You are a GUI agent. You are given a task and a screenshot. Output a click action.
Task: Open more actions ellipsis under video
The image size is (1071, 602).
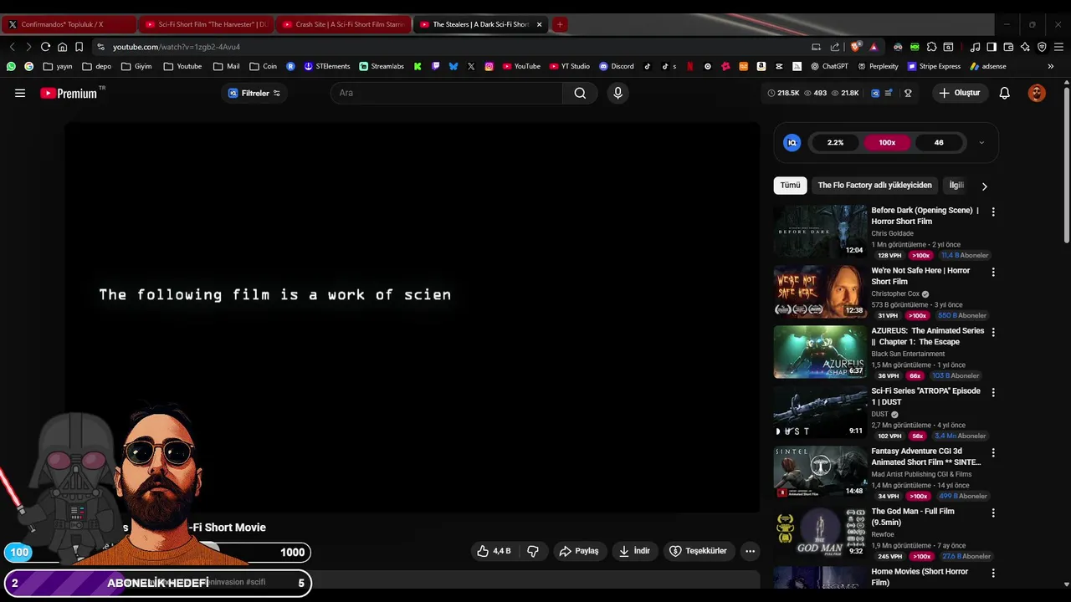(750, 551)
